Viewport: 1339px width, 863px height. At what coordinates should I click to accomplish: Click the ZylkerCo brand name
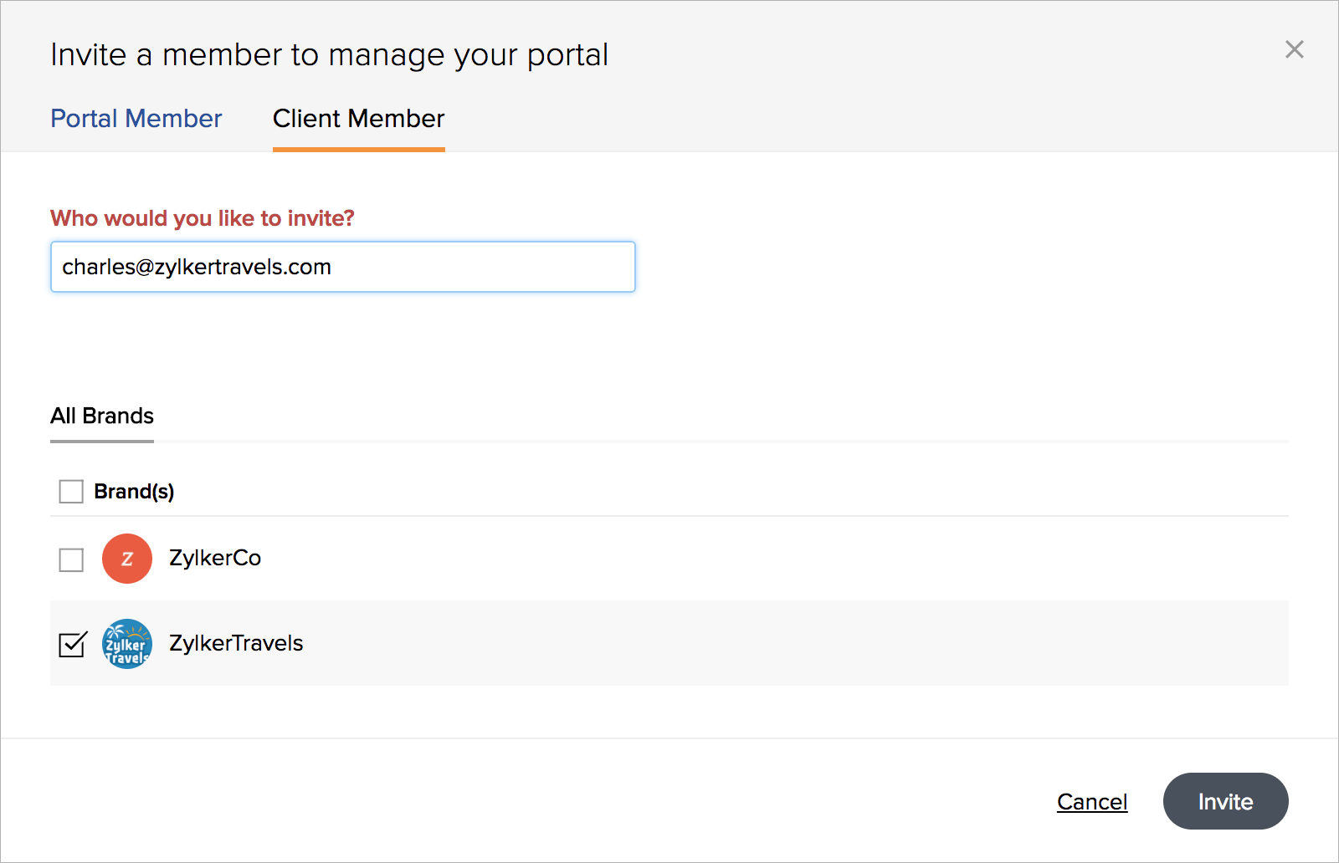click(215, 559)
